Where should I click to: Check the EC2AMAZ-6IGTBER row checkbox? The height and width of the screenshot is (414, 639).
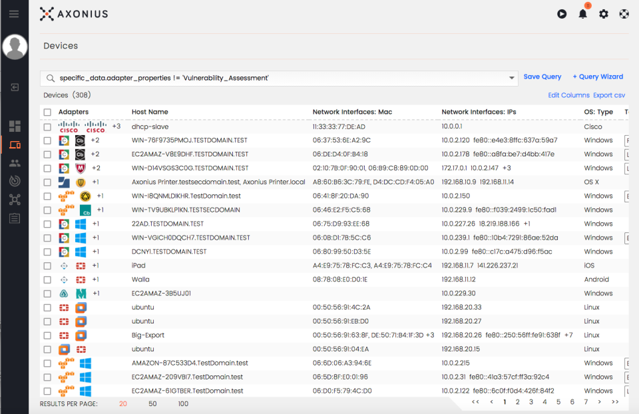47,391
